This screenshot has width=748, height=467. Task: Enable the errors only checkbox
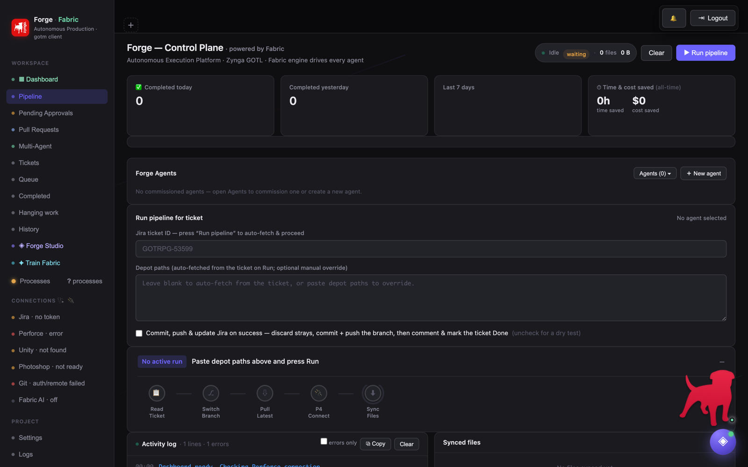coord(324,441)
